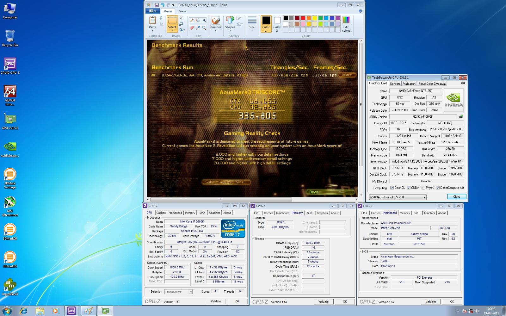The image size is (506, 316).
Task: Pick the yellow color swatch in Paint palette
Action: [315, 18]
